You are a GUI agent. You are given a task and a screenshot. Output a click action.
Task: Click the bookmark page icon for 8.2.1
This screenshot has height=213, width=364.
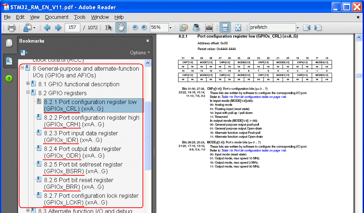pyautogui.click(x=39, y=101)
